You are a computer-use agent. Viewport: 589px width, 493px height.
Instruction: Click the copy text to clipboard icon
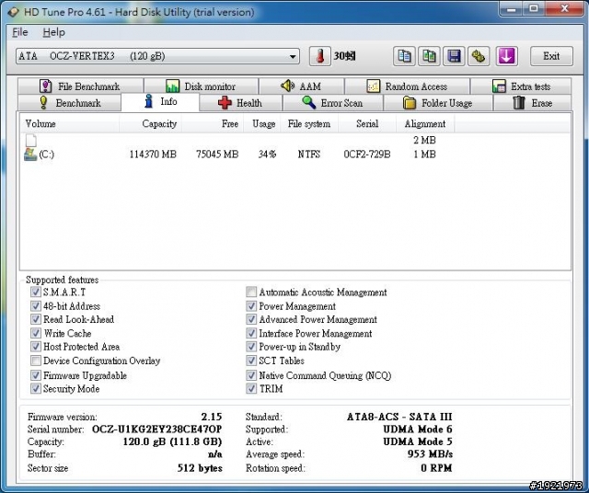click(404, 56)
